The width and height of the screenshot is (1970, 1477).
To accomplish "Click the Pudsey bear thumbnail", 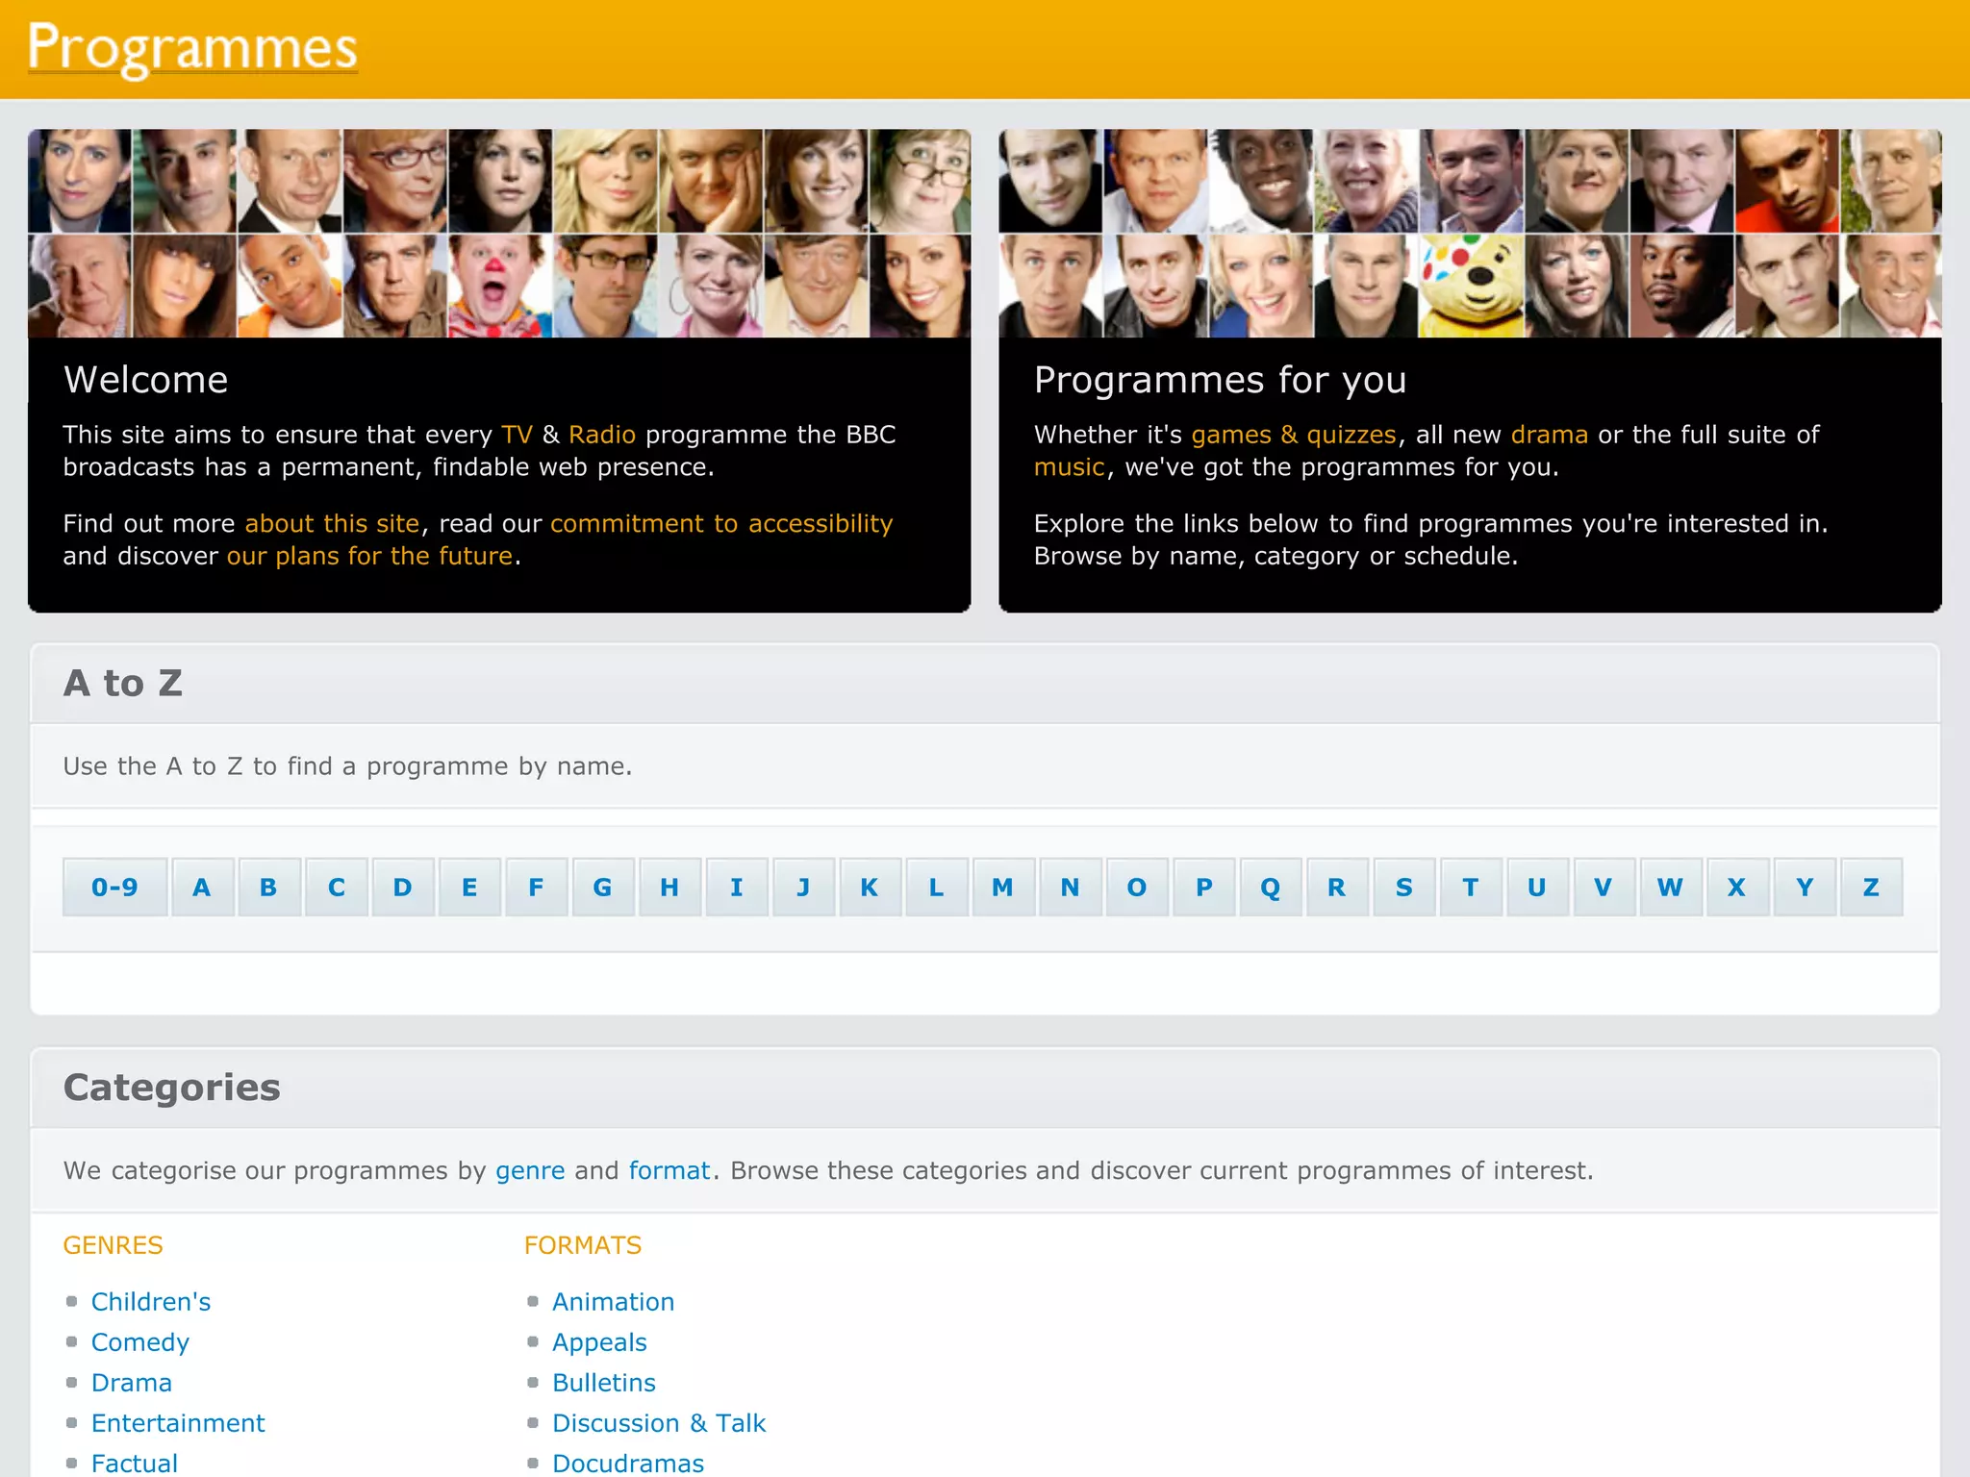I will (x=1471, y=286).
